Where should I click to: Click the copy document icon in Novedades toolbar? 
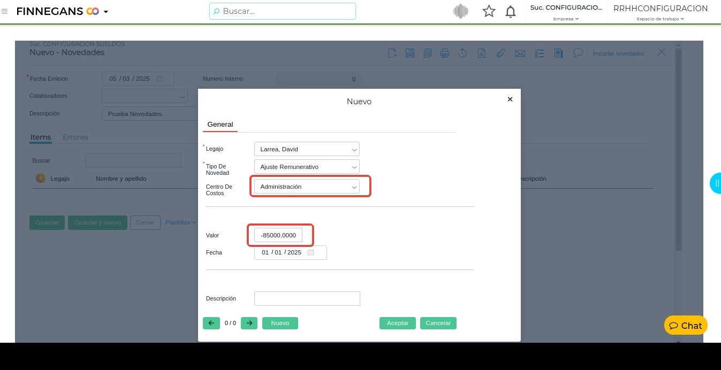[427, 53]
